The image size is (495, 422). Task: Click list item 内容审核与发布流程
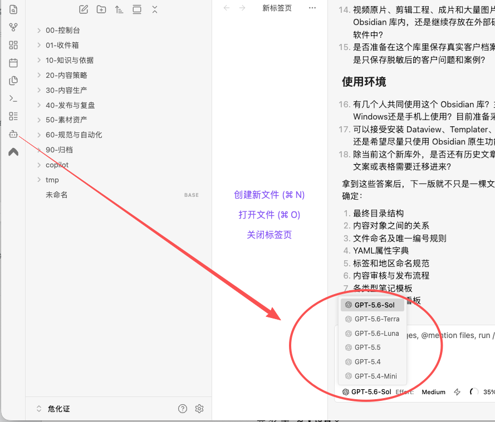[391, 275]
